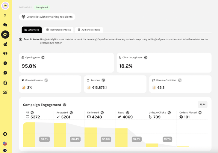Screen dimensions: 218x153
Task: Click Create list with remaining recipients
Action: tap(47, 17)
